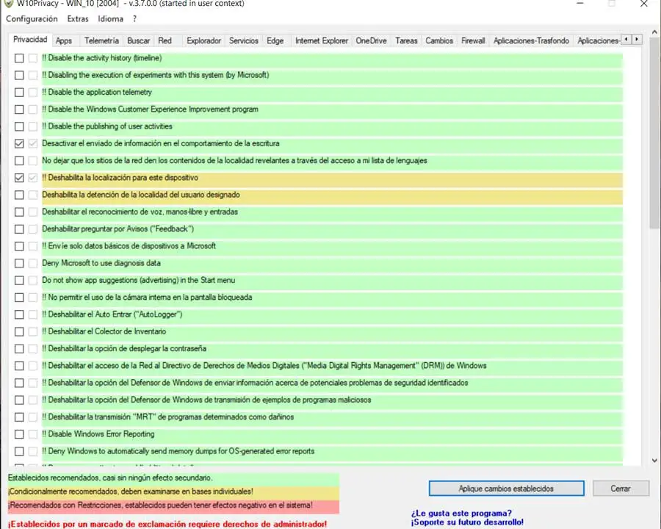Open the Aplicaciones-Trasfondo tab
Viewport: 661px width, 529px height.
tap(531, 41)
